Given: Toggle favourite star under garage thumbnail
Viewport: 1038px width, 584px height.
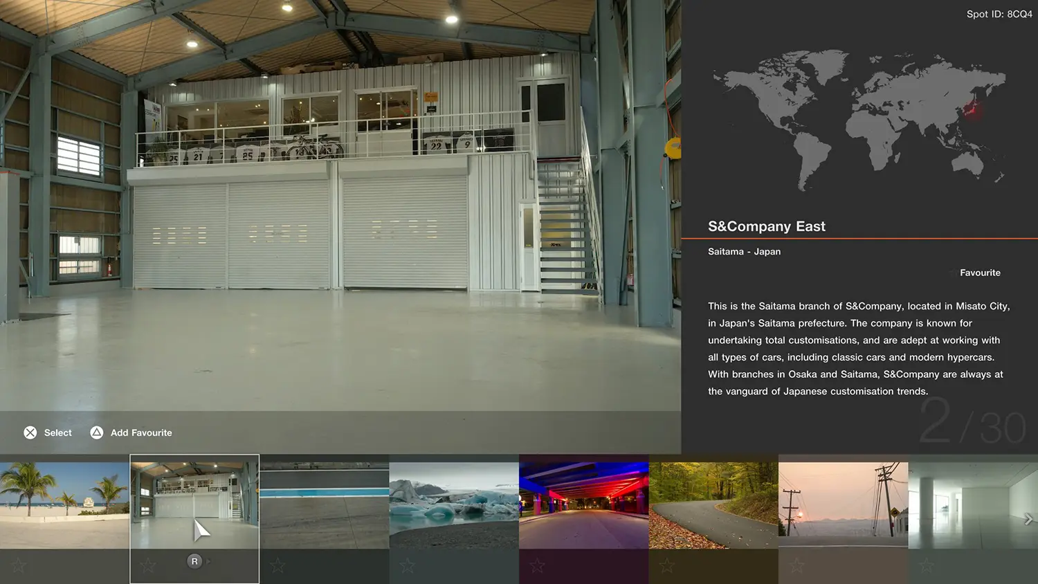Looking at the screenshot, I should (148, 565).
